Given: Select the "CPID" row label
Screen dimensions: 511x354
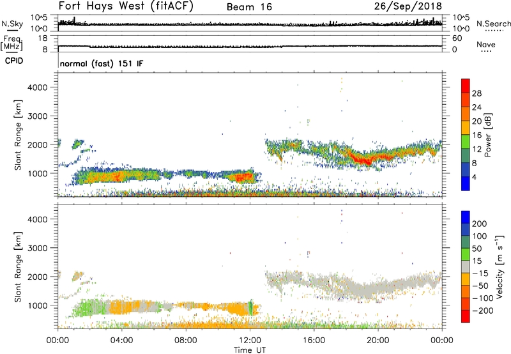Looking at the screenshot, I should pyautogui.click(x=14, y=61).
